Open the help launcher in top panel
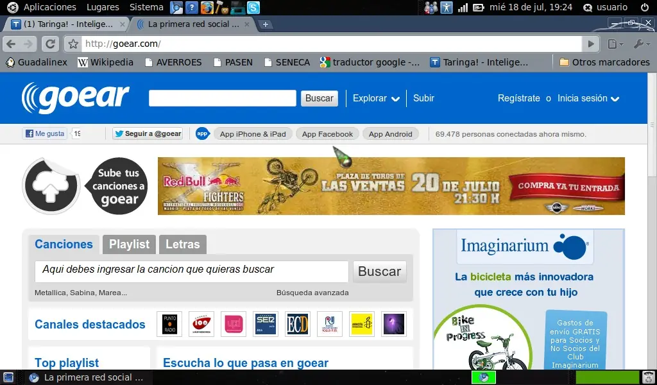 pos(191,7)
